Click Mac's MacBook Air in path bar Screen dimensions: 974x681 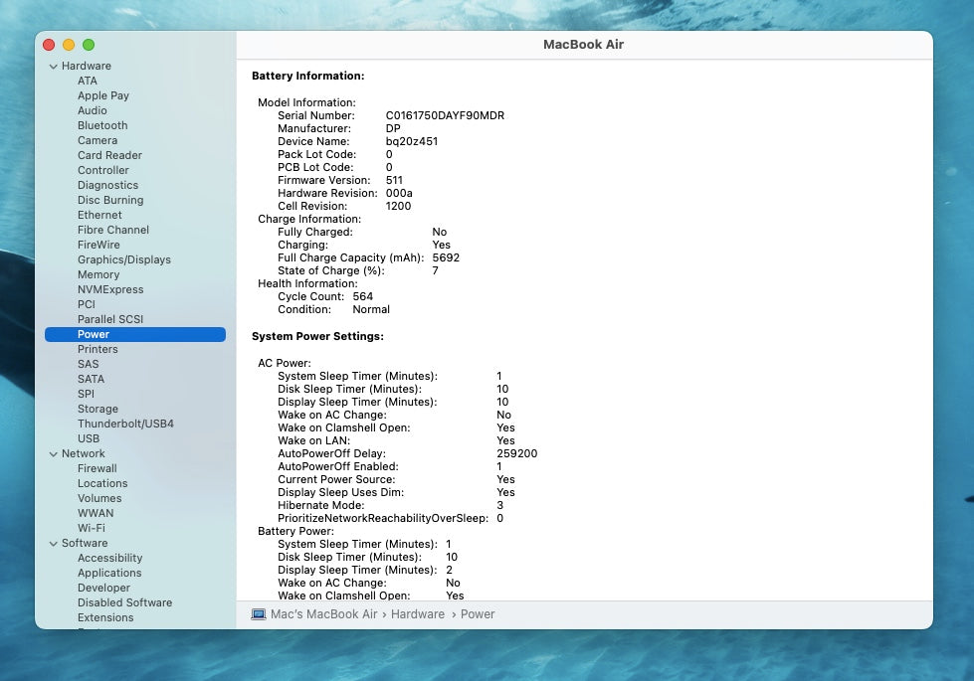[324, 614]
